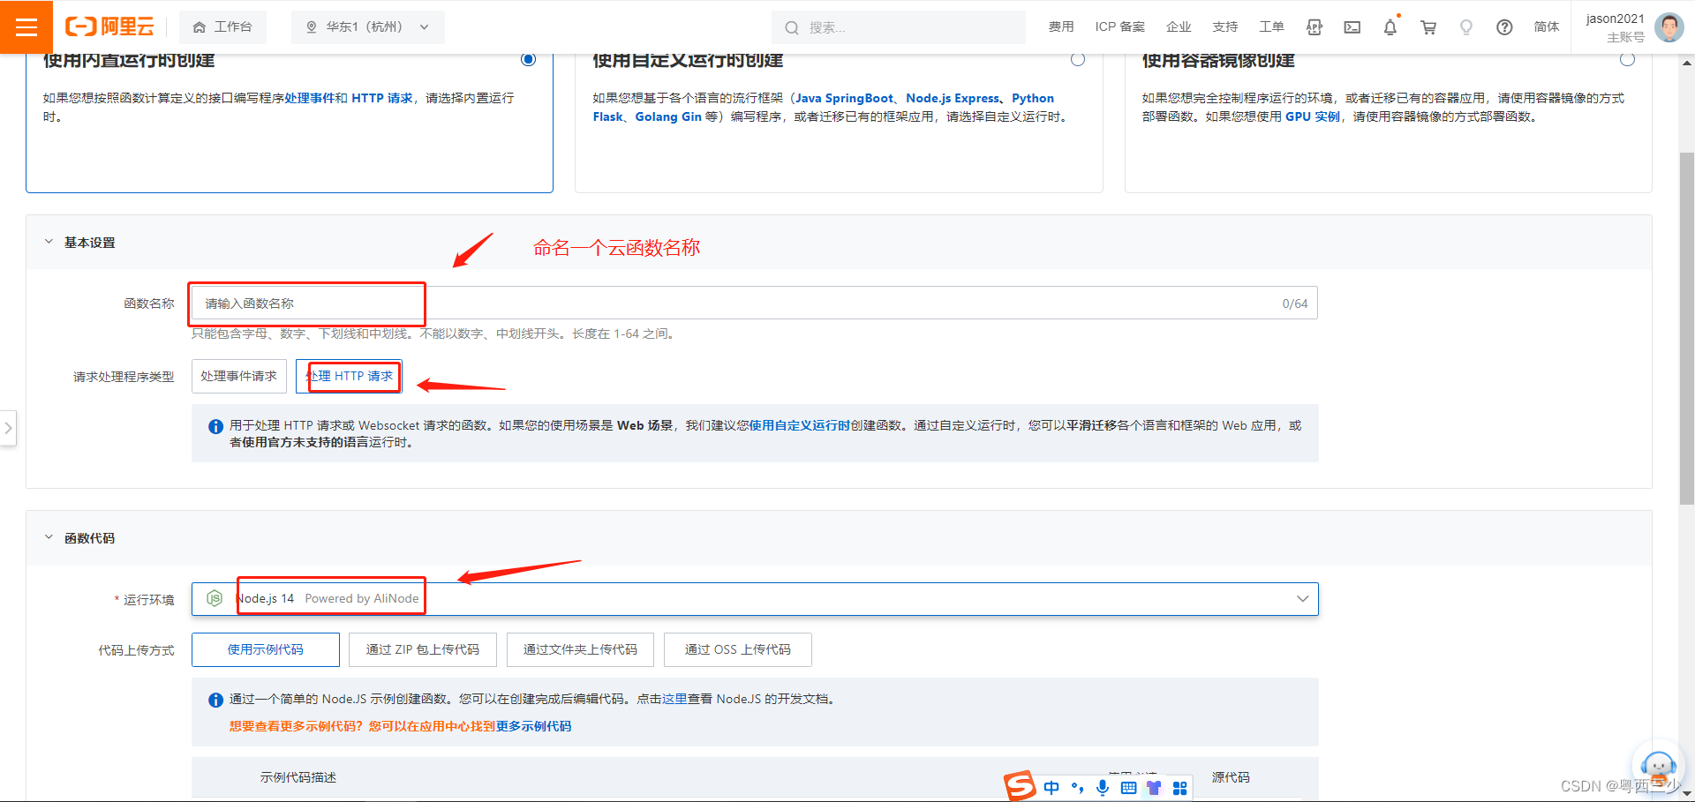
Task: Choose 处理 HTTP 请求 handler type
Action: tap(349, 376)
